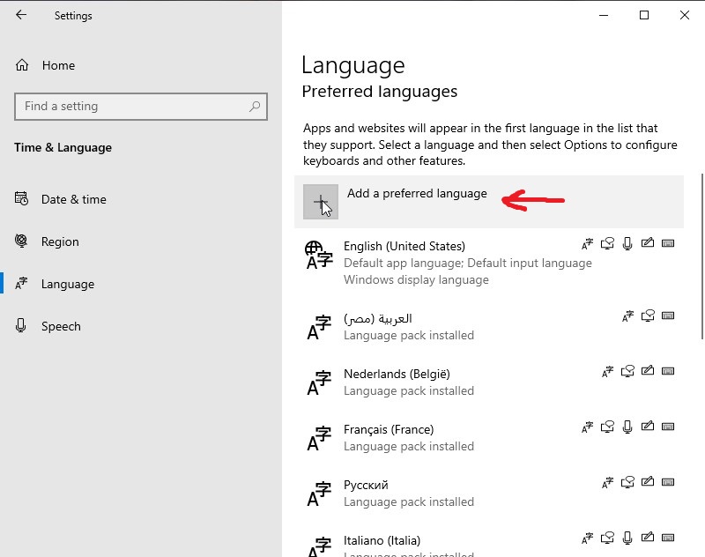
Task: Select Français (France) language
Action: [x=489, y=437]
